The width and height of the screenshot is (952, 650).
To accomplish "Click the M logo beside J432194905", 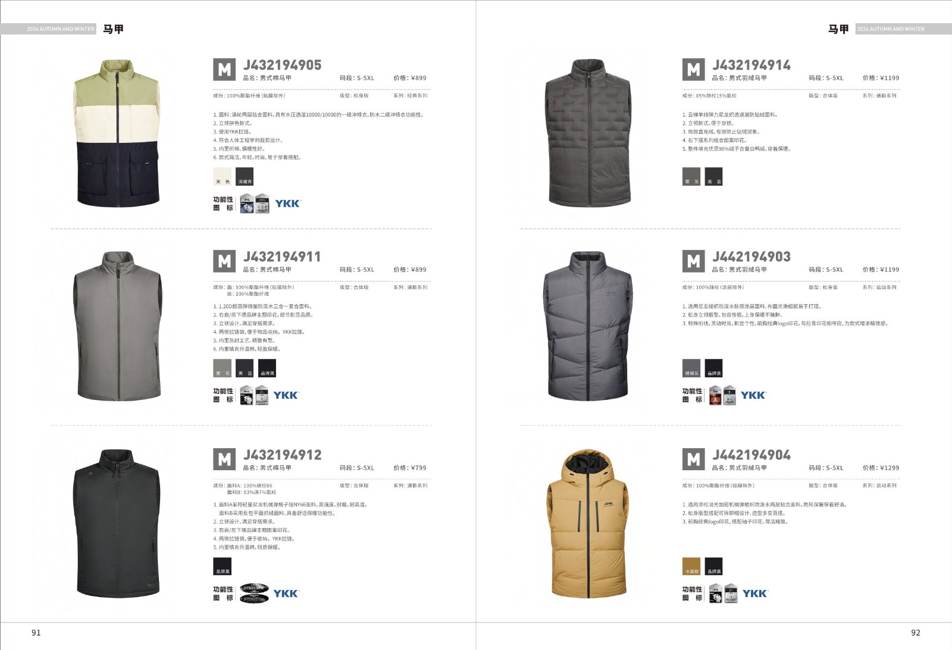I will point(224,70).
